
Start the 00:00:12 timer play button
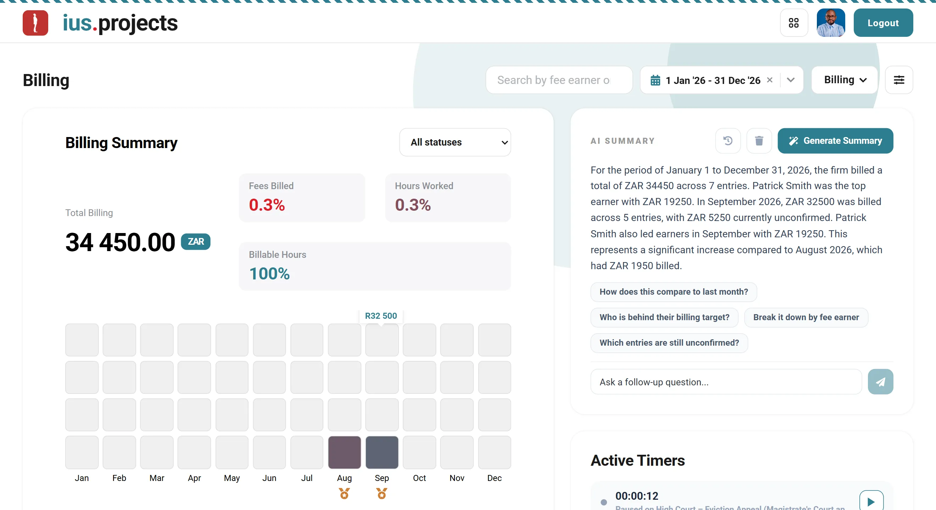point(871,501)
